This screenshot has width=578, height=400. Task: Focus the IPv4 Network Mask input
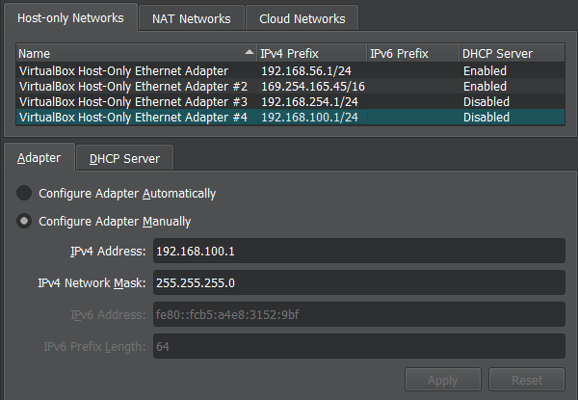[x=356, y=283]
